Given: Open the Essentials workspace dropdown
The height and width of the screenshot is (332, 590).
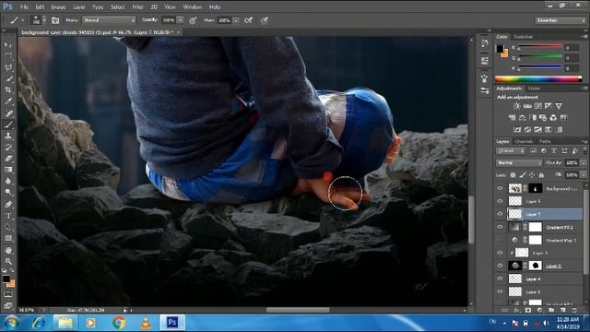Looking at the screenshot, I should pyautogui.click(x=560, y=20).
